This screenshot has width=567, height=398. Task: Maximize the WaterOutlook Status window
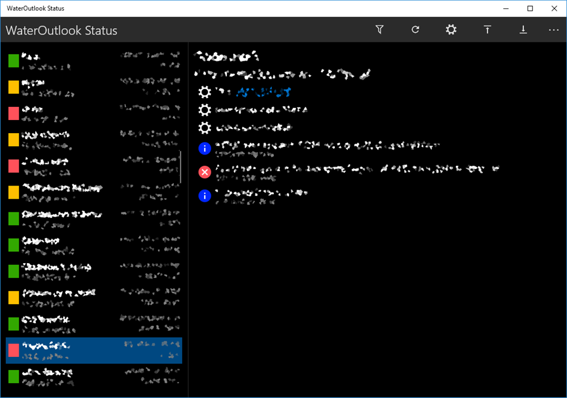530,9
